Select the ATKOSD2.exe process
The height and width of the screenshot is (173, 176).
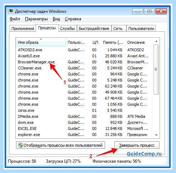pyautogui.click(x=84, y=50)
